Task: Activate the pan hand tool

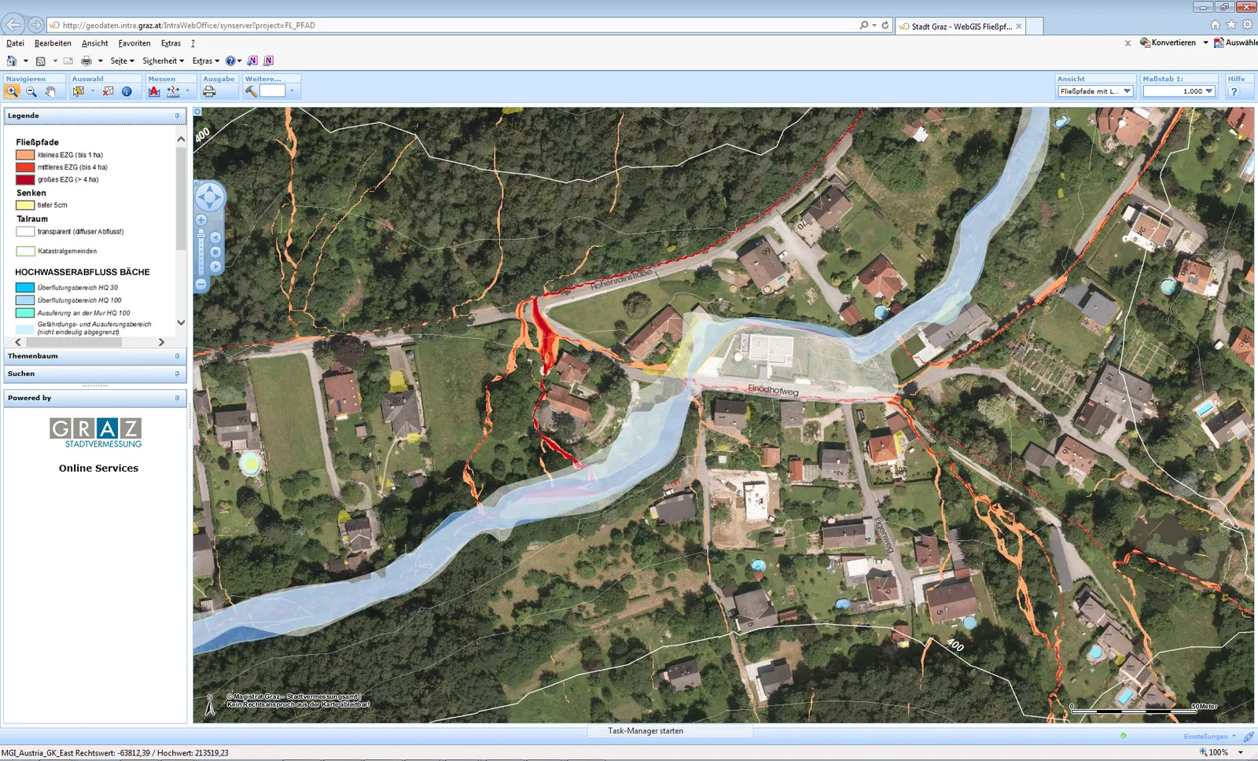Action: click(x=50, y=91)
